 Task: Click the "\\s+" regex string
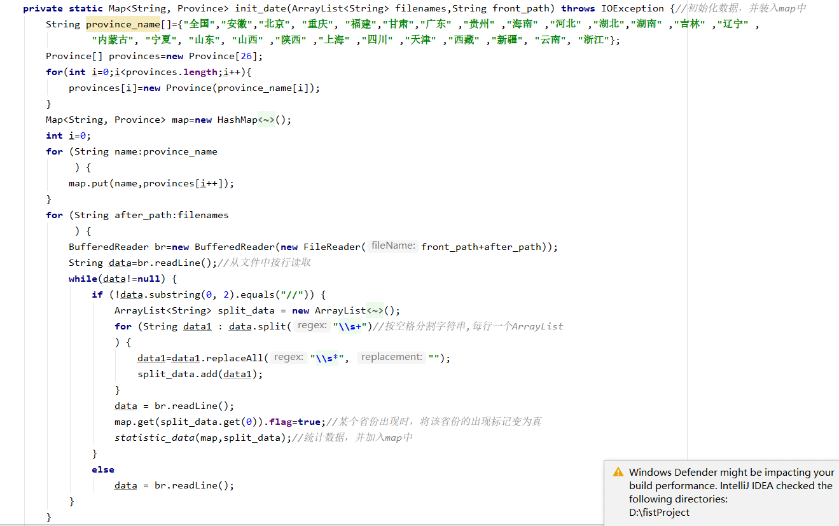pyautogui.click(x=350, y=326)
